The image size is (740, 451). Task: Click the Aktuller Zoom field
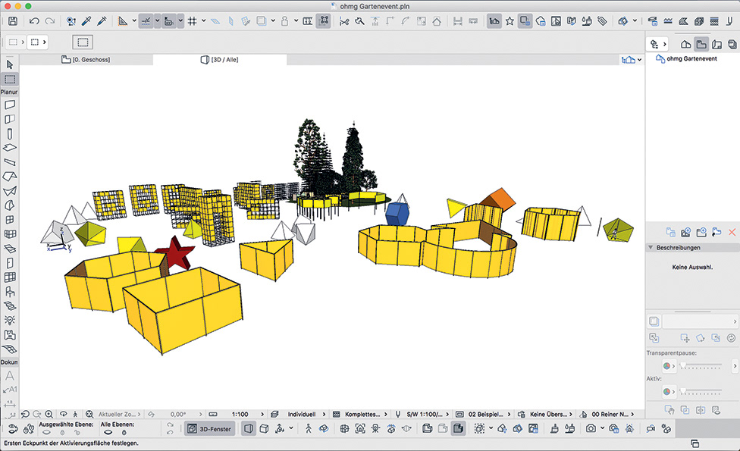(x=117, y=415)
